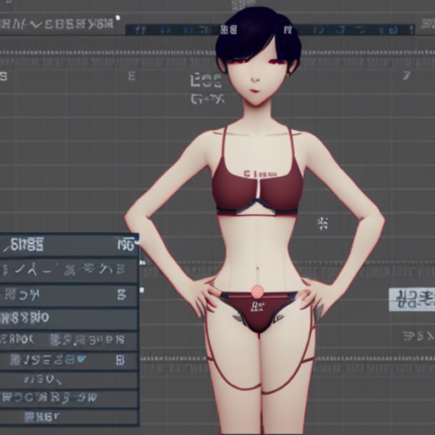The height and width of the screenshot is (435, 435).
Task: Click the pink circular handle on the character's waist
Action: (257, 291)
